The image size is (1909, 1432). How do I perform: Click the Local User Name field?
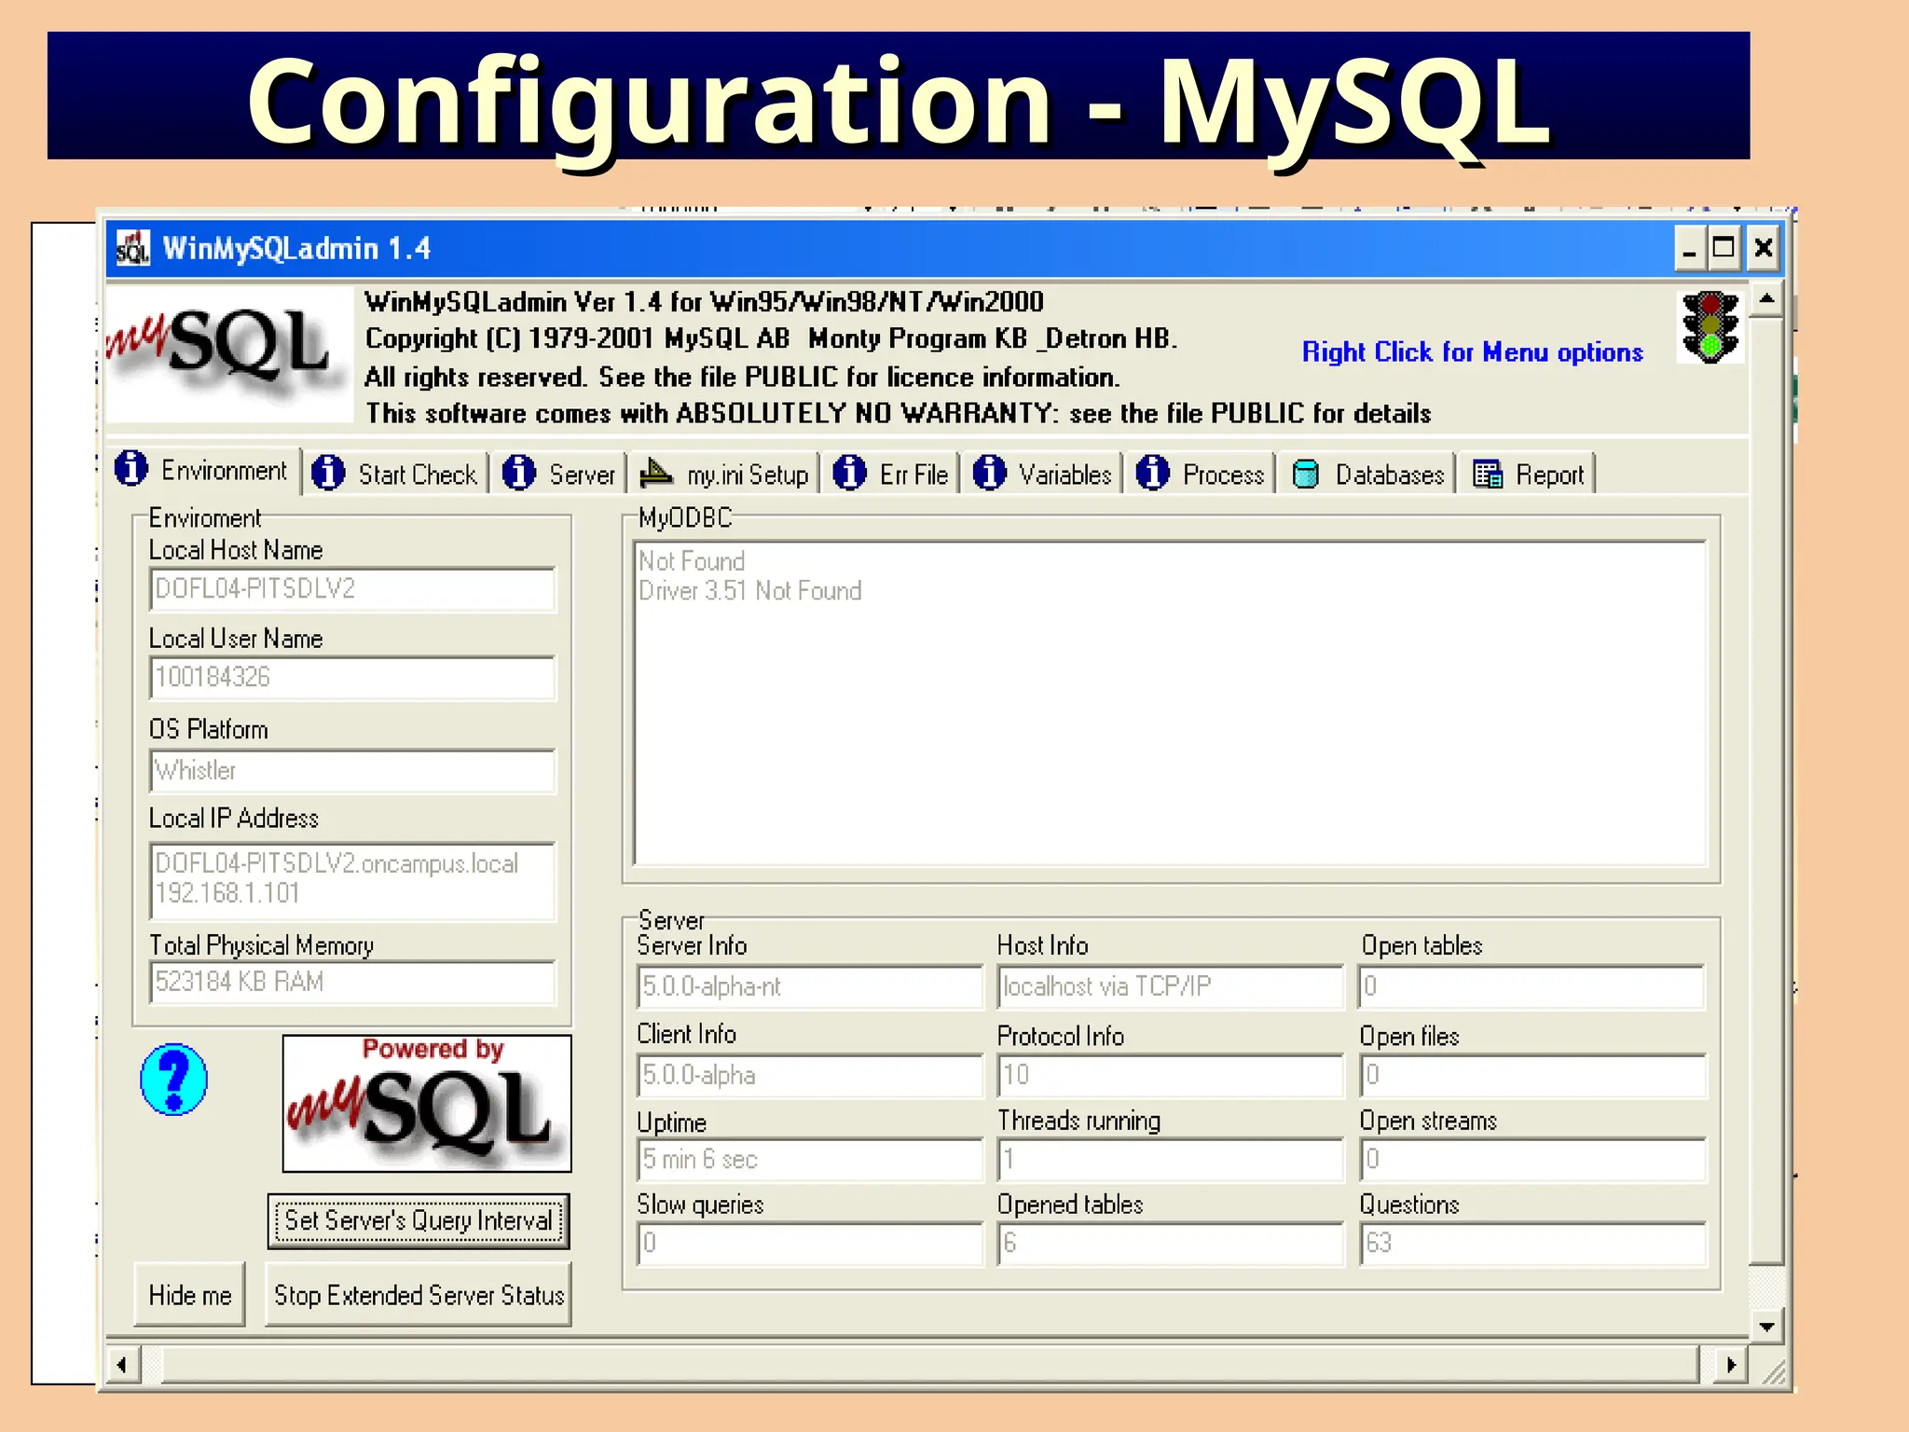tap(352, 677)
